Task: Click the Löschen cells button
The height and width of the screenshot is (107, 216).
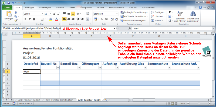Action: click(158, 16)
